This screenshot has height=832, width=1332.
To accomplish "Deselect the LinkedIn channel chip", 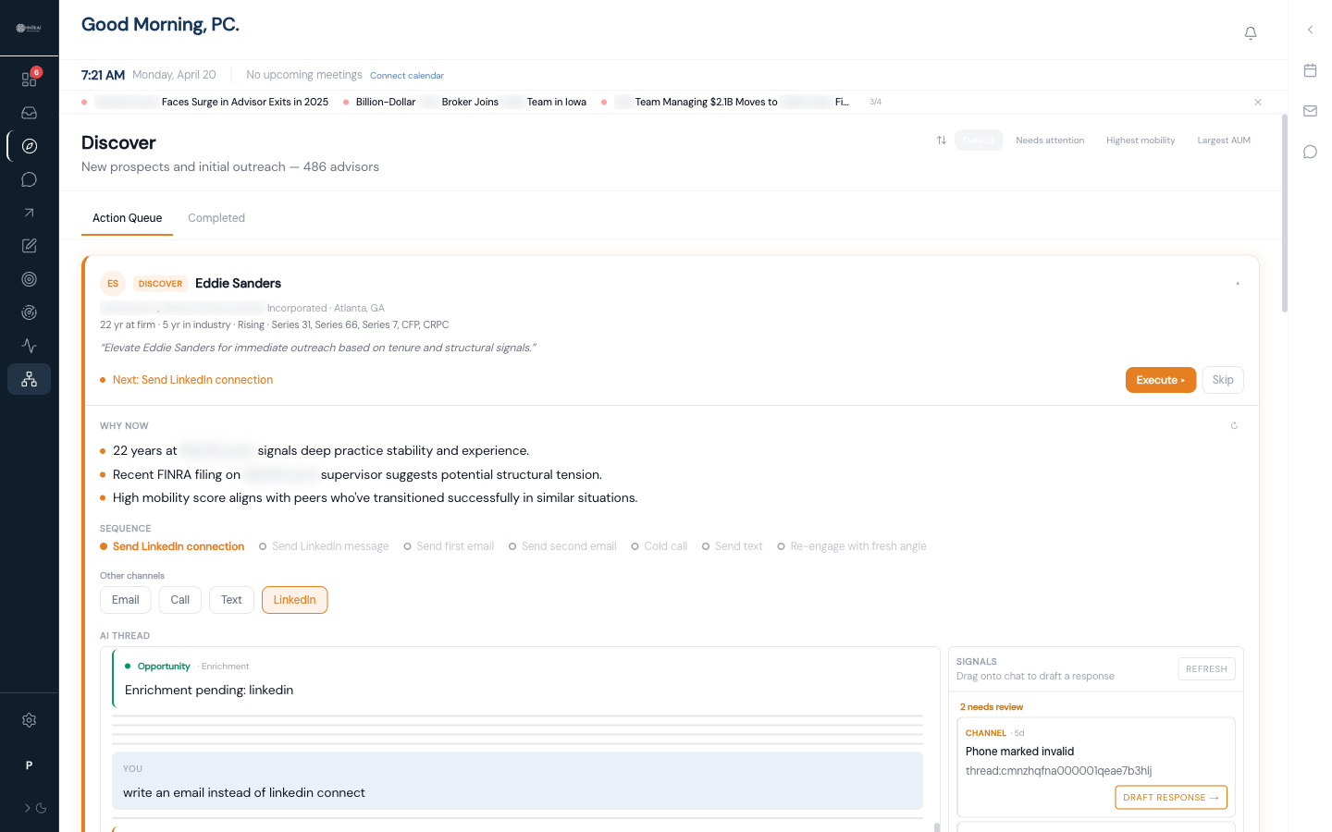I will pyautogui.click(x=294, y=599).
